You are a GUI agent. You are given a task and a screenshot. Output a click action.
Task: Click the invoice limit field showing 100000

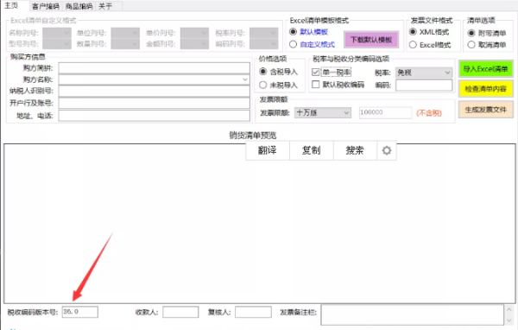[x=386, y=112]
